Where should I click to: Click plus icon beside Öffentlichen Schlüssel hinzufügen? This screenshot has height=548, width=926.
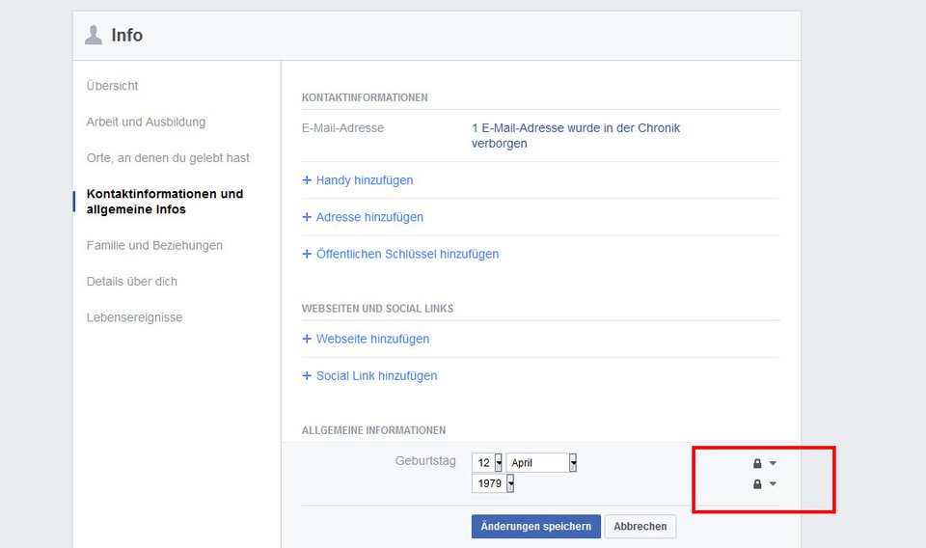tap(307, 254)
